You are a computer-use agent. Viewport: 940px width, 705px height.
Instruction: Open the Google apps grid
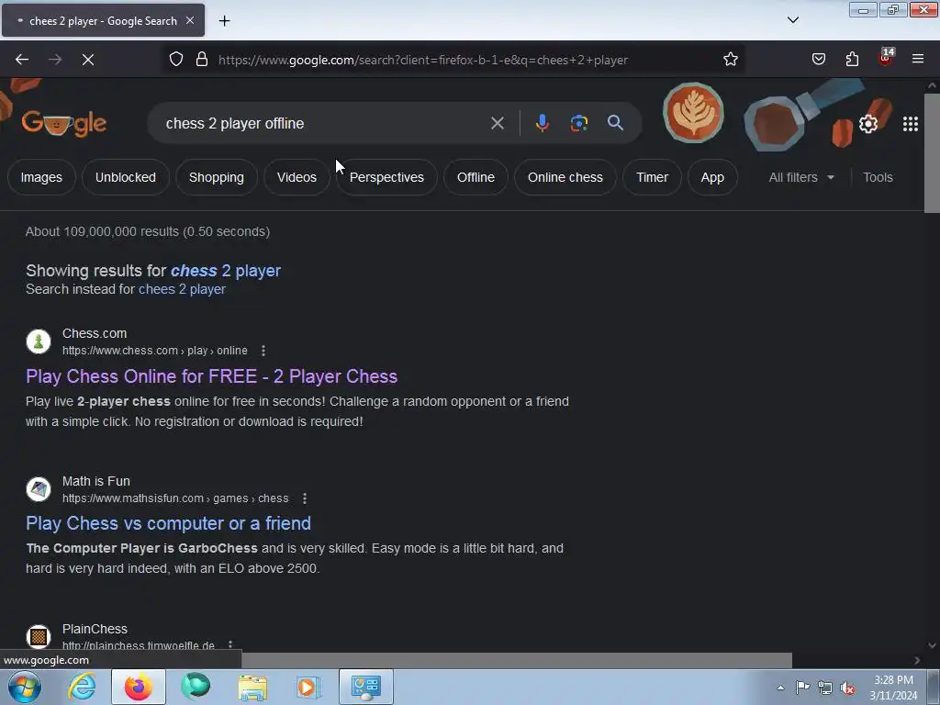pyautogui.click(x=910, y=124)
